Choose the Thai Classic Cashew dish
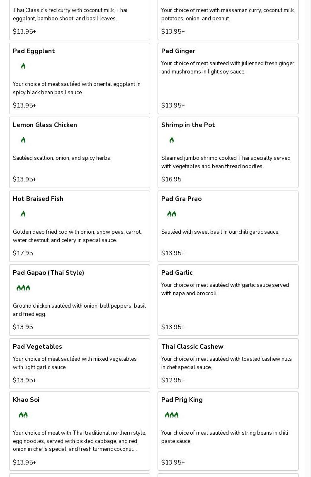311x477 pixels. pos(192,347)
